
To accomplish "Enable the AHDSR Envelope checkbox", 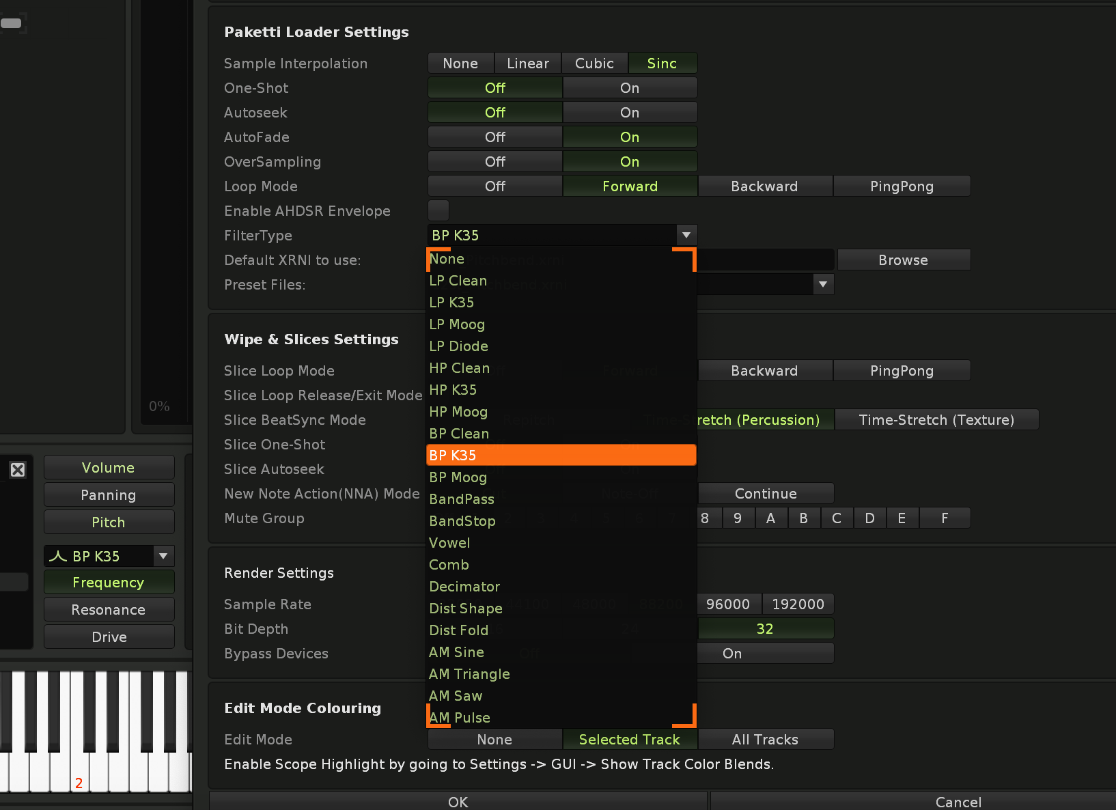I will pyautogui.click(x=438, y=210).
